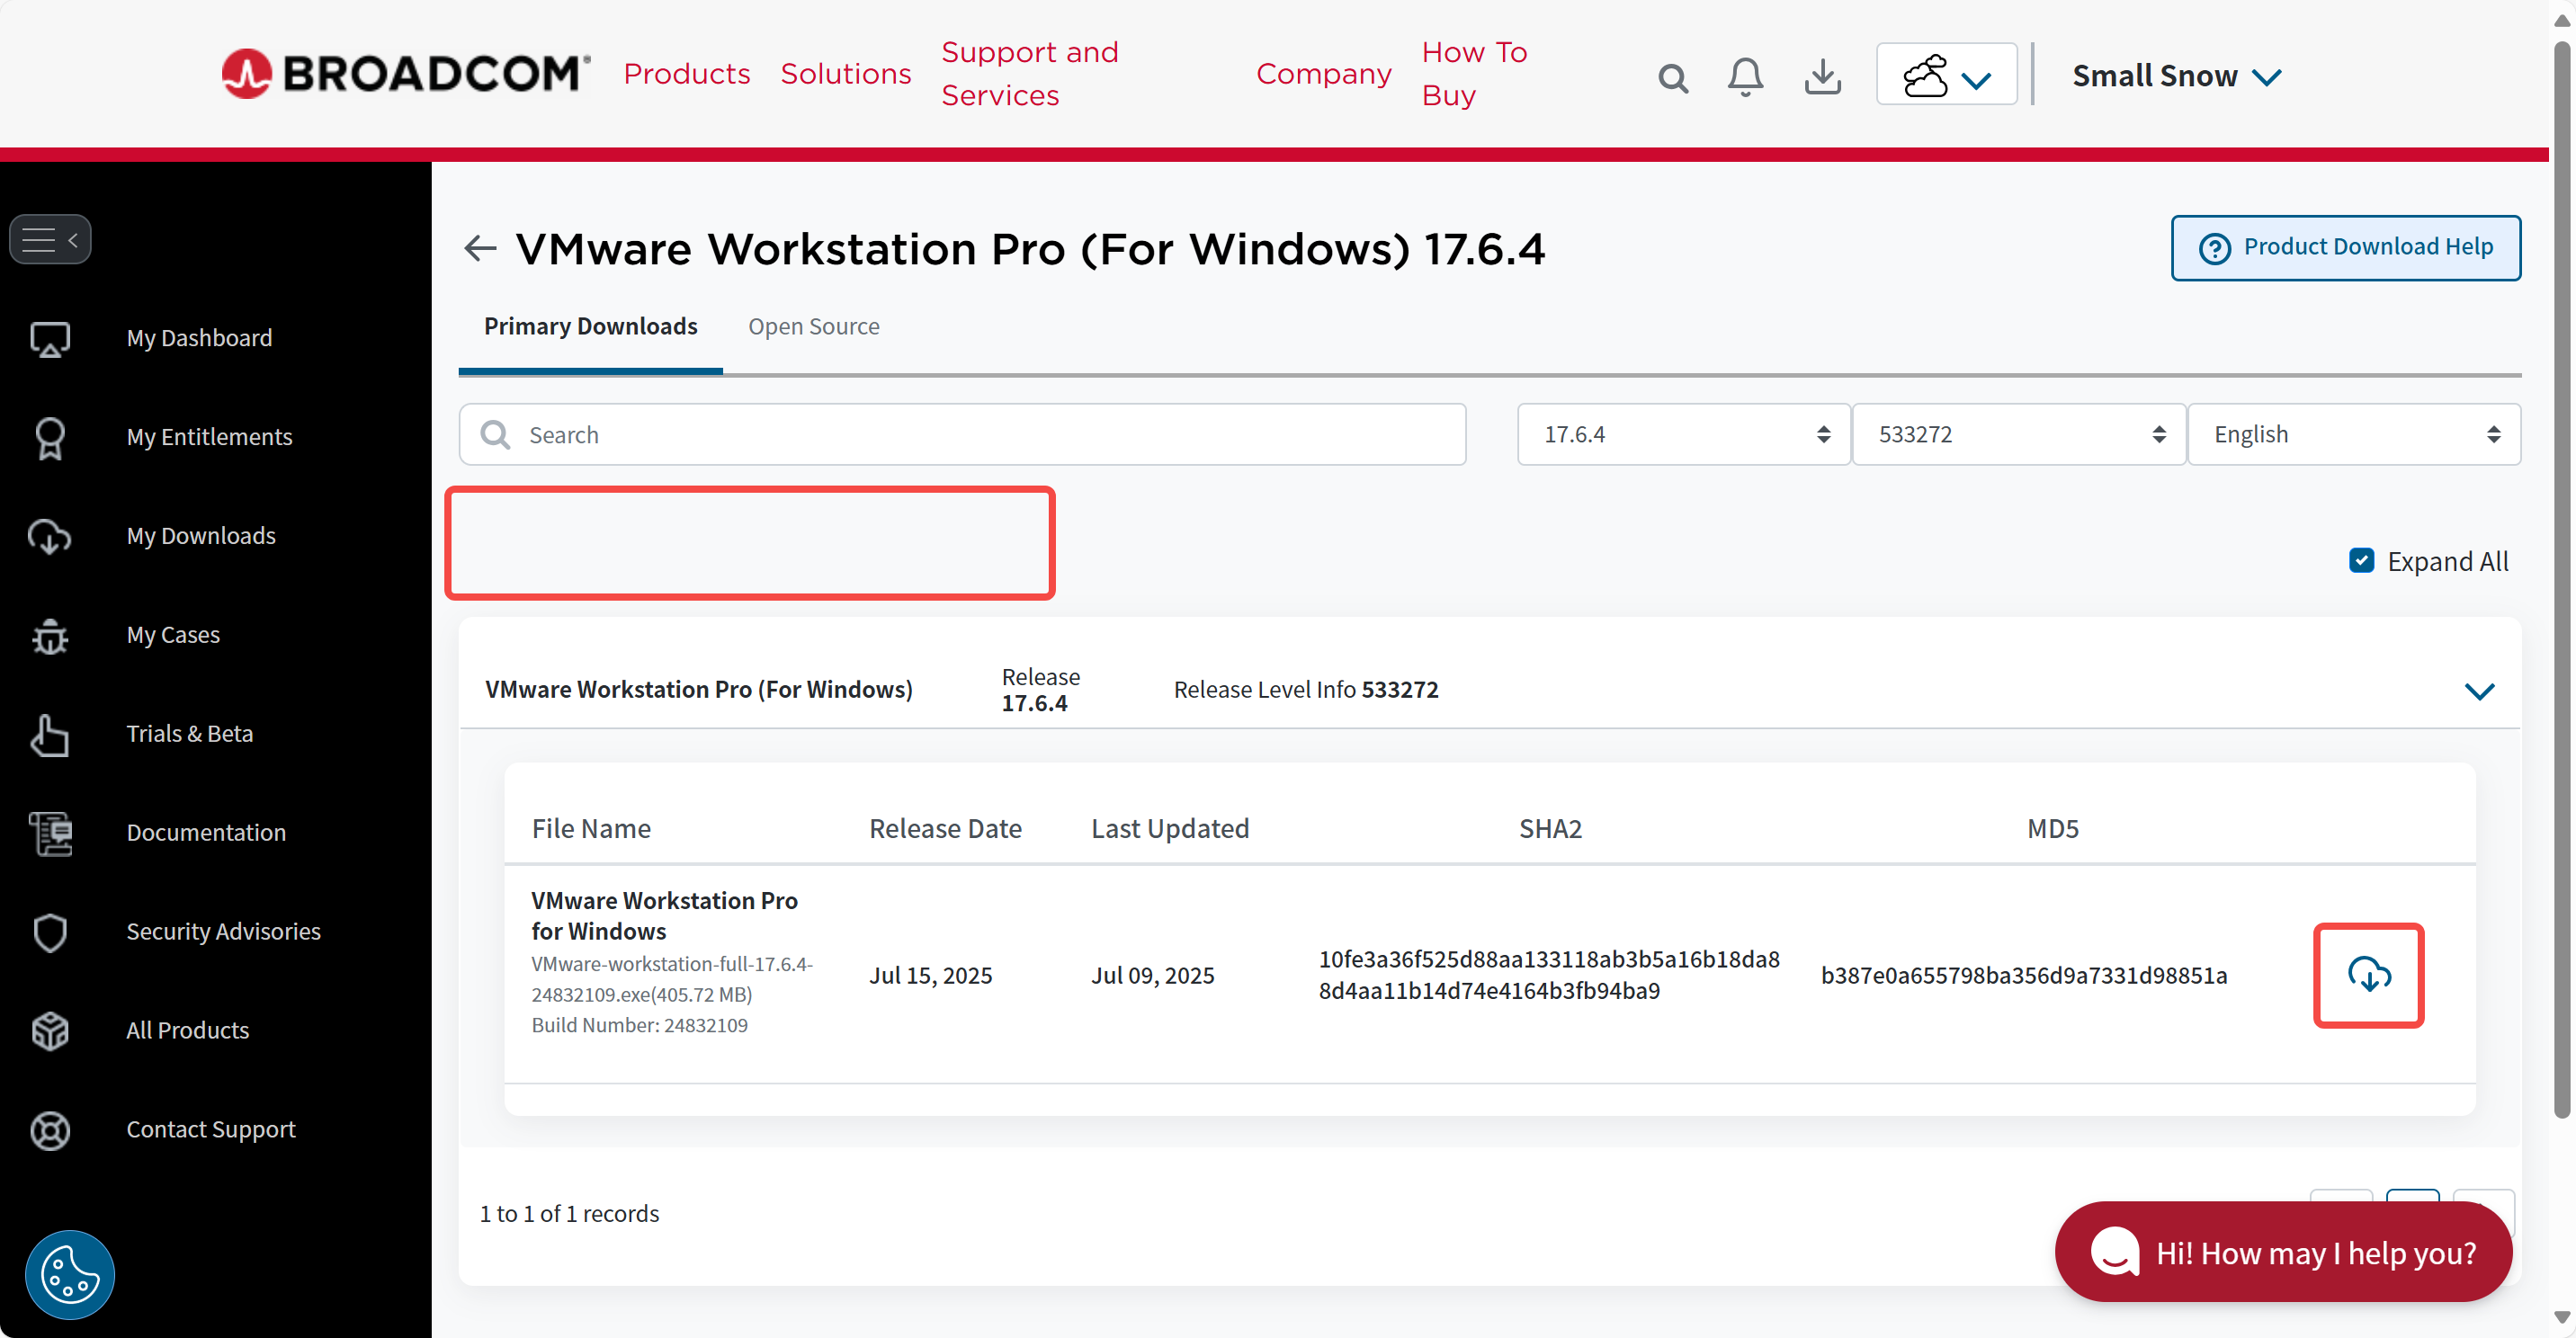Screen dimensions: 2576x1338
Task: Open the chat assistant bubble
Action: (x=2283, y=1252)
